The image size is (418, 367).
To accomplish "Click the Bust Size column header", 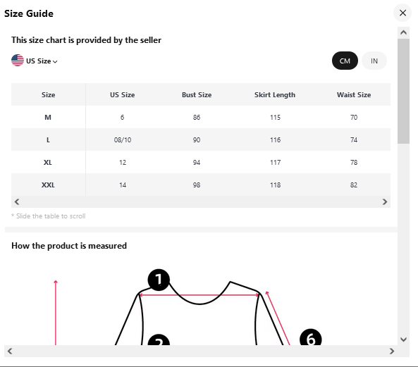I will [x=197, y=95].
